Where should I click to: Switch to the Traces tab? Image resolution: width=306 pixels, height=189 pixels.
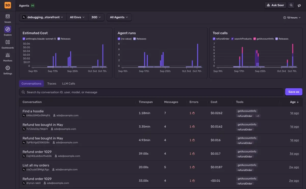point(52,84)
